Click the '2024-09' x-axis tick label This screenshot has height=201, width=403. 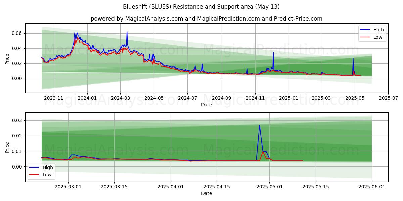pyautogui.click(x=221, y=98)
